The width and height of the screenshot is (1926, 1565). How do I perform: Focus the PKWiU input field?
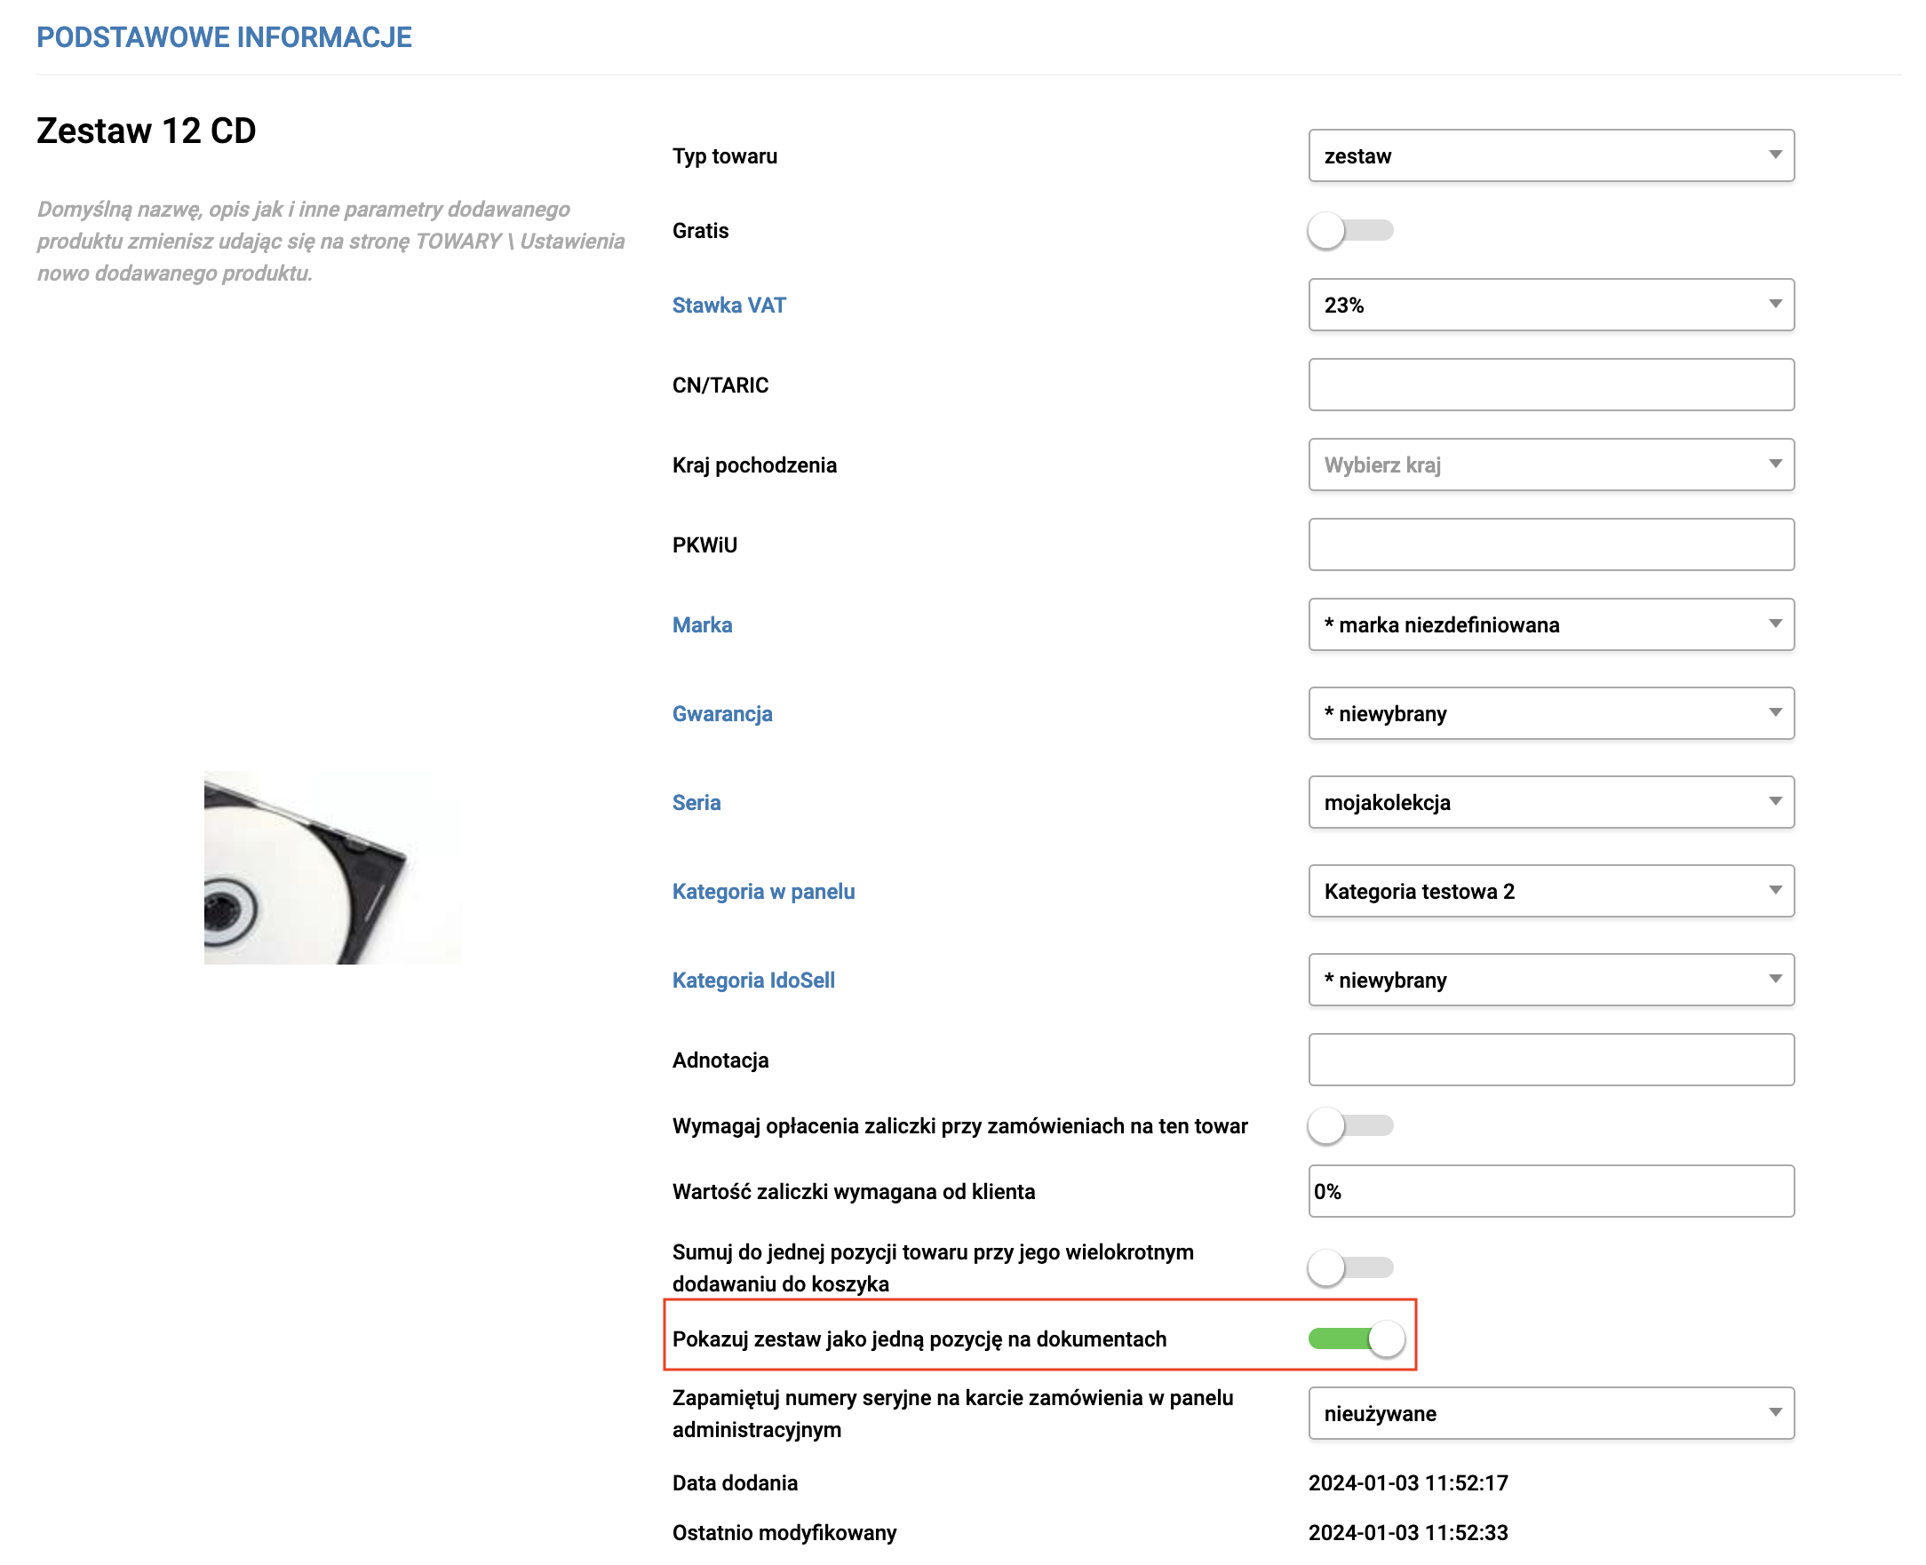1550,544
